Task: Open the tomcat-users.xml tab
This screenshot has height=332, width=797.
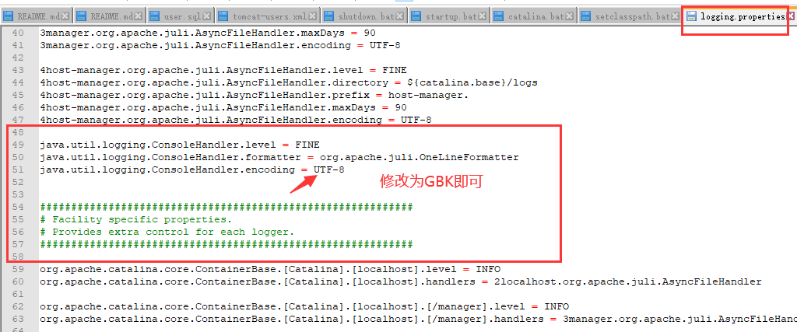Action: pyautogui.click(x=268, y=16)
